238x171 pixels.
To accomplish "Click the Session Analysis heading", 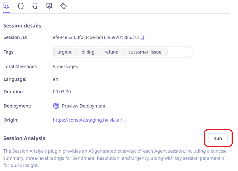I will pos(24,138).
